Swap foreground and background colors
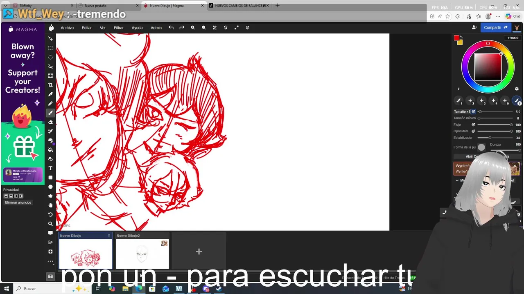This screenshot has height=294, width=524. [x=461, y=38]
